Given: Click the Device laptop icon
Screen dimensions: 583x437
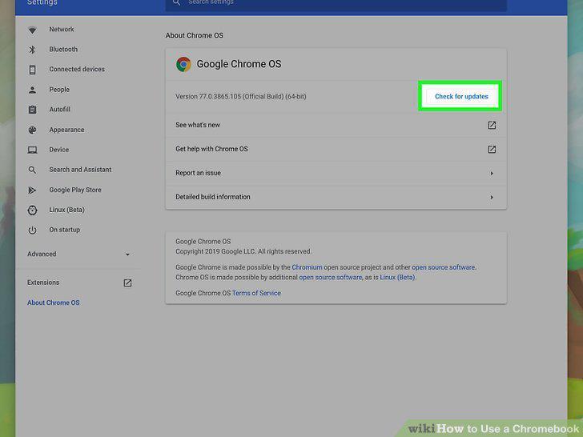Looking at the screenshot, I should click(x=32, y=150).
